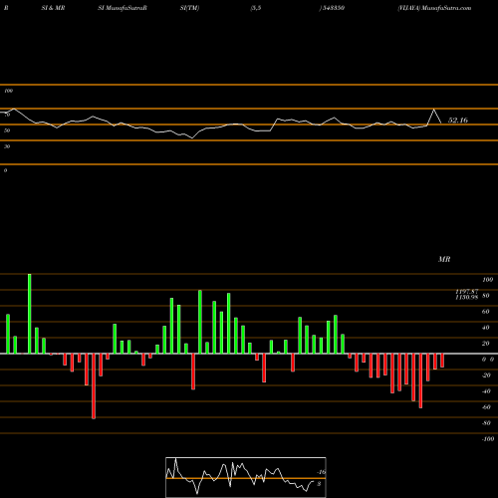Image resolution: width=498 pixels, height=498 pixels.
Task: Click the 40 label on MR axis
Action: tap(485, 328)
